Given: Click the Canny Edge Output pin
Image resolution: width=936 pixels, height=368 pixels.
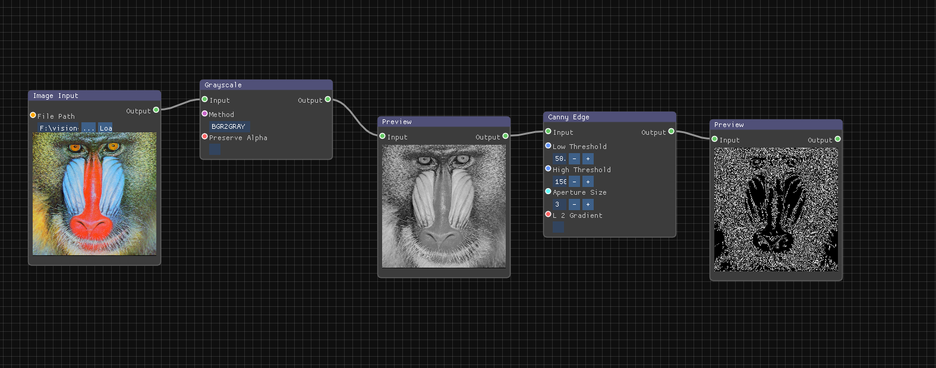Looking at the screenshot, I should (x=671, y=132).
